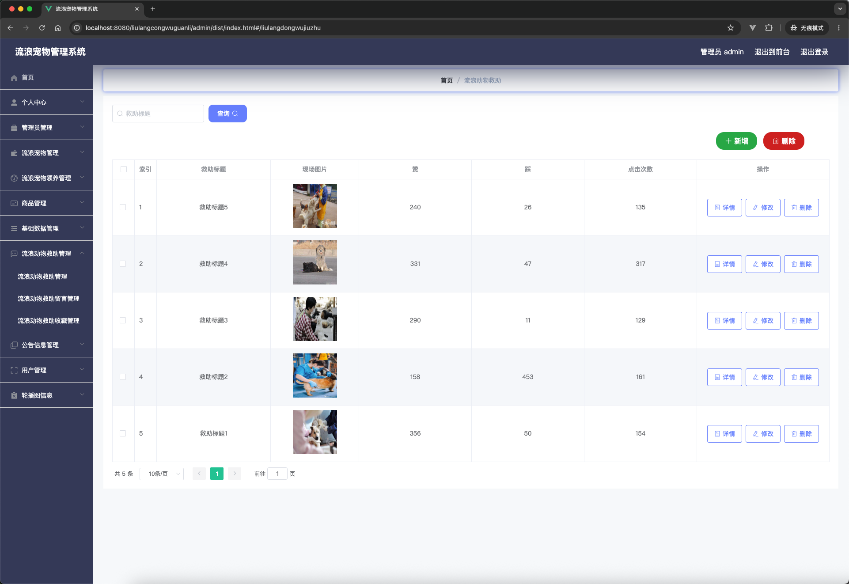Click the Vue devtools extension icon
The image size is (849, 584).
(x=753, y=28)
